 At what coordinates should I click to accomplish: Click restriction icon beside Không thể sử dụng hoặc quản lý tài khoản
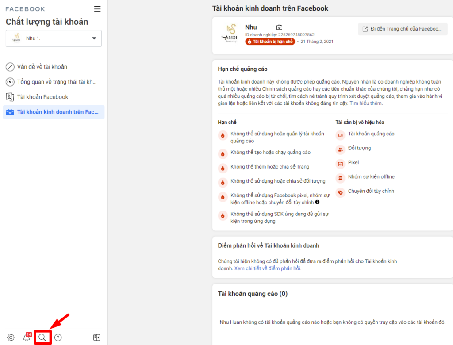pos(223,135)
